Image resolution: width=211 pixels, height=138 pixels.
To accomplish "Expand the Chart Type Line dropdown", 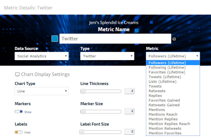I will (41, 91).
